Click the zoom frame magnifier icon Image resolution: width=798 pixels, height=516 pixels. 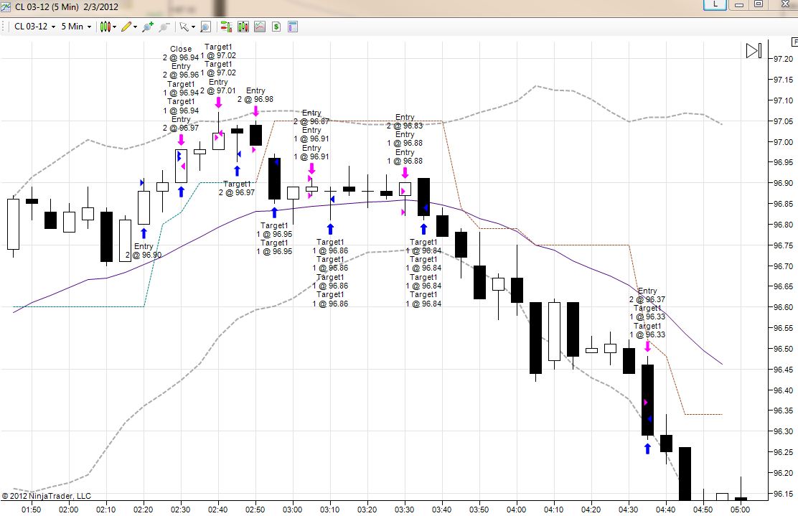[x=206, y=27]
